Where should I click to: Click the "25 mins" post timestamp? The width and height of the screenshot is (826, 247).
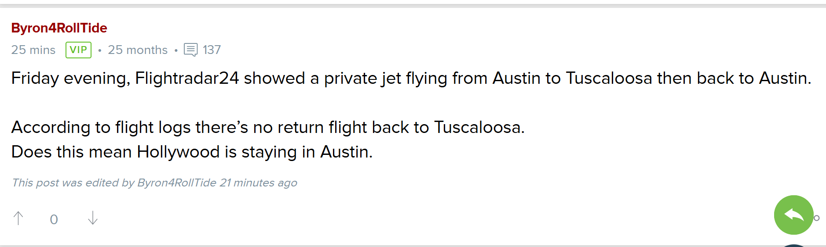click(33, 50)
